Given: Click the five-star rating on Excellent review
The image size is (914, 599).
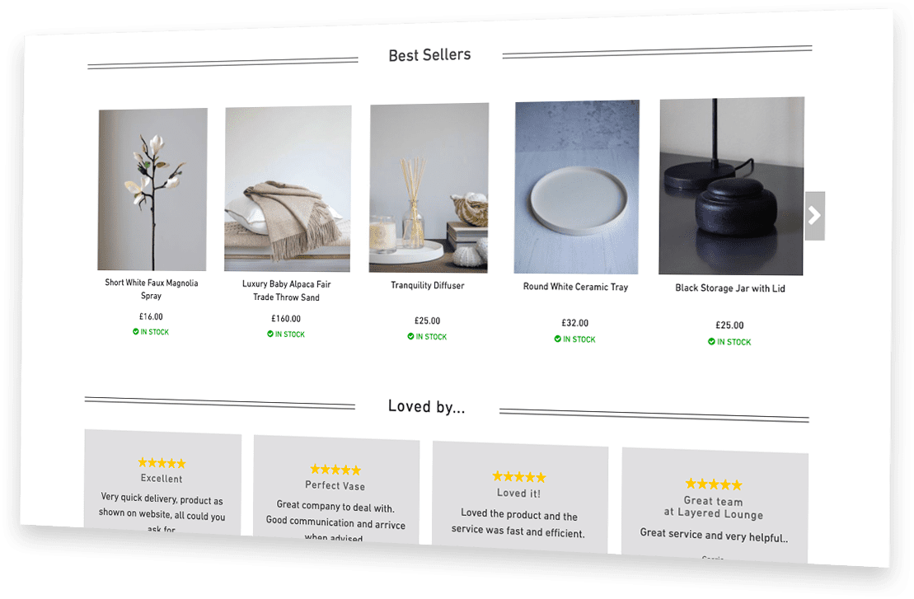Looking at the screenshot, I should click(162, 463).
